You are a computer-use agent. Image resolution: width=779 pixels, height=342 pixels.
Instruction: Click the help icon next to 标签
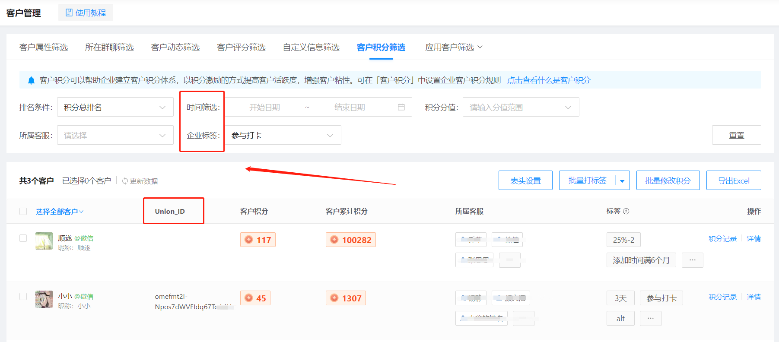(x=626, y=211)
